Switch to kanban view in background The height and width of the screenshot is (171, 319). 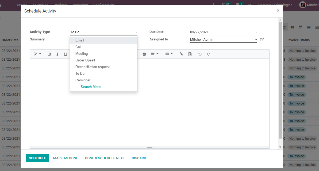tap(292, 27)
